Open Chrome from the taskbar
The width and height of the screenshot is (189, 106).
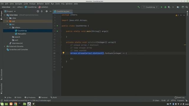pyautogui.click(x=16, y=104)
